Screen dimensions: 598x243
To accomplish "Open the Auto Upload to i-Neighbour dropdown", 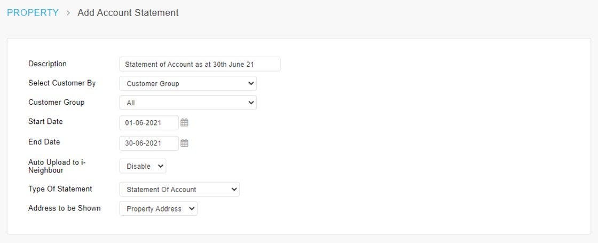I will click(x=143, y=166).
